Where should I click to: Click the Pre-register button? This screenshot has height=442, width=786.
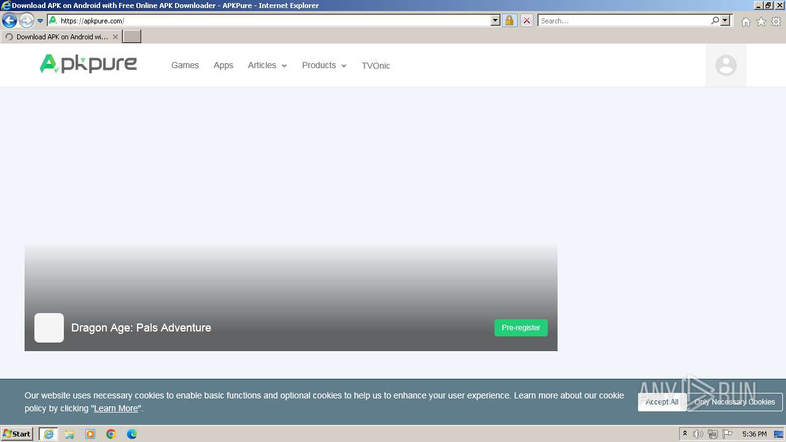point(521,328)
